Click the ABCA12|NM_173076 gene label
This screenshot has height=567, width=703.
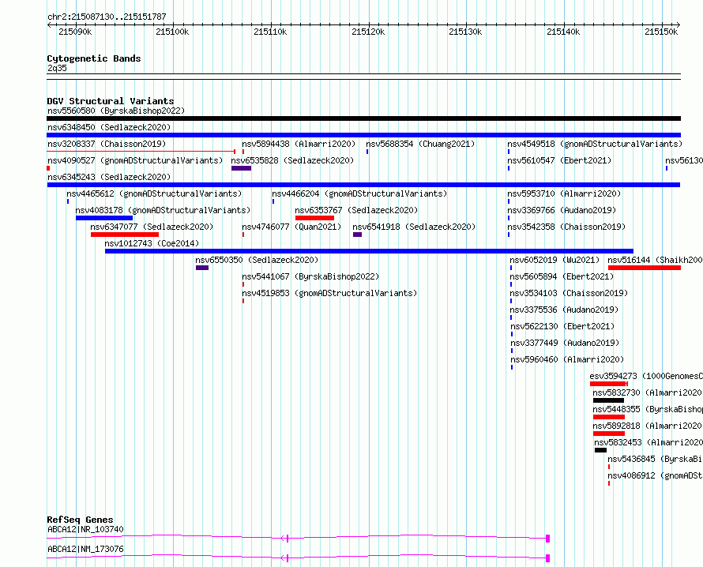point(85,549)
